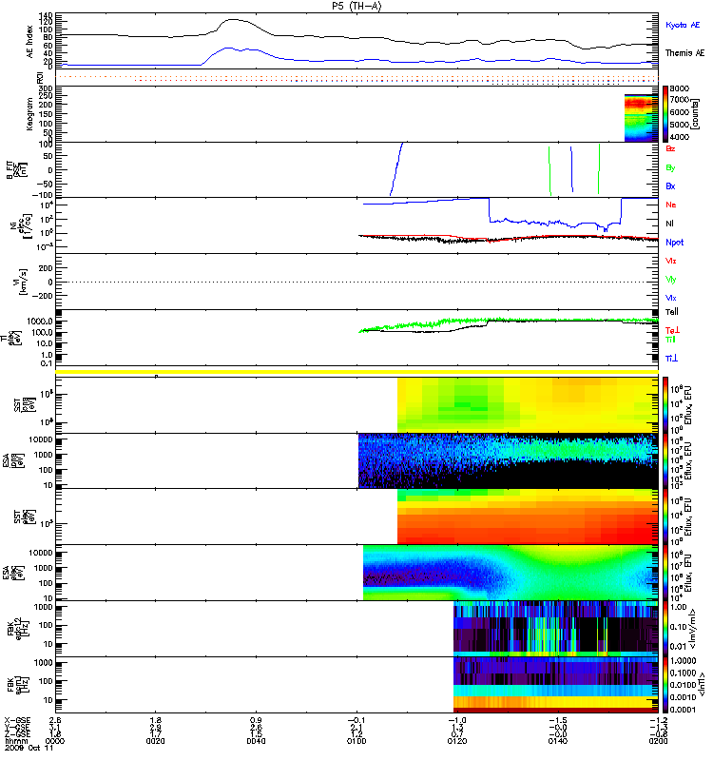The image size is (713, 761).
Task: Click the red Bz legend label
Action: tap(670, 148)
